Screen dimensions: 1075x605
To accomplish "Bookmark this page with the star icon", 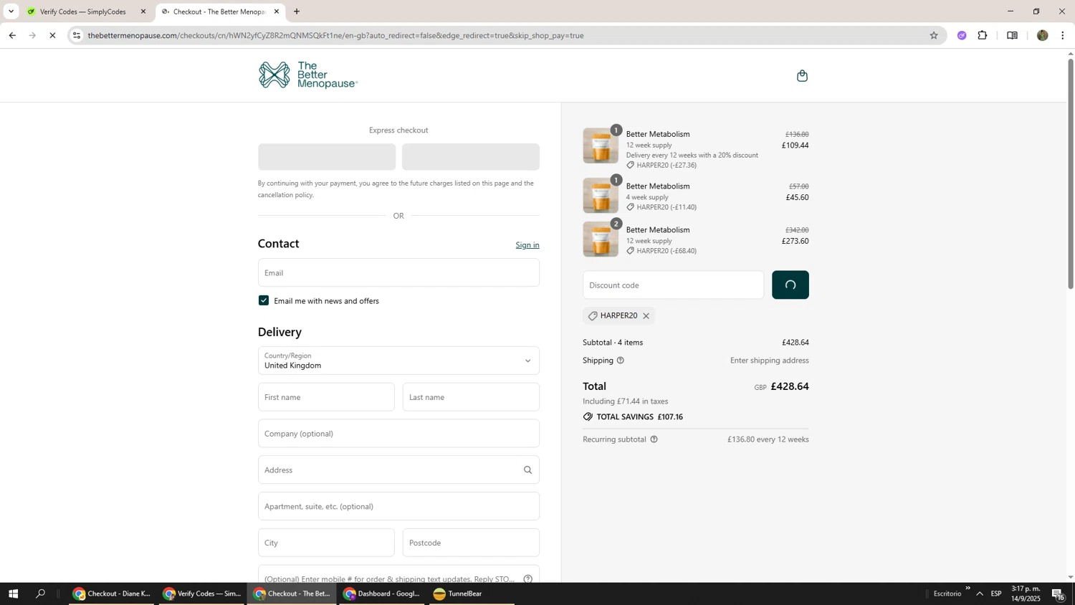I will [933, 35].
